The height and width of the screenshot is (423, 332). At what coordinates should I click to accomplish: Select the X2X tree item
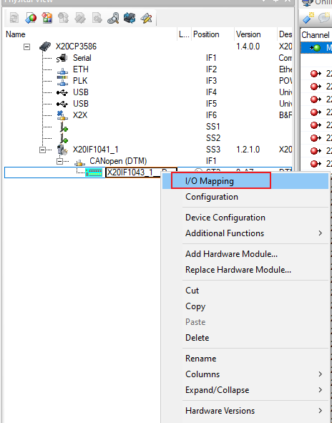[80, 115]
